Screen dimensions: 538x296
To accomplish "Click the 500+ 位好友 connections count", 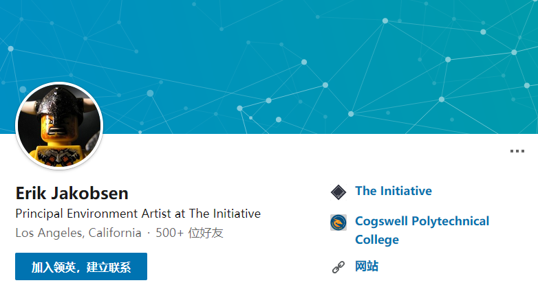I will pos(189,233).
